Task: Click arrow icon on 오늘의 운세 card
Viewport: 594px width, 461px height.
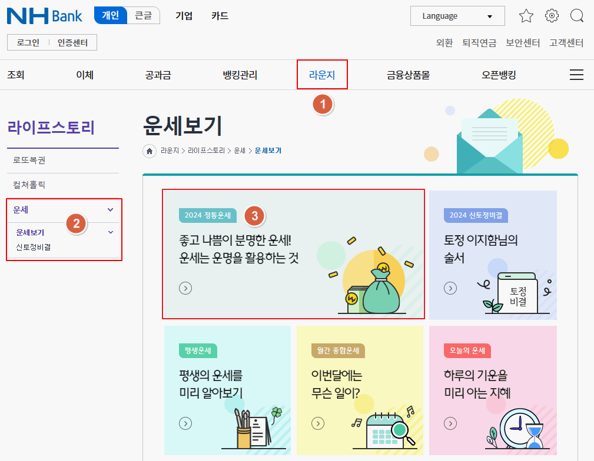Action: [x=450, y=423]
